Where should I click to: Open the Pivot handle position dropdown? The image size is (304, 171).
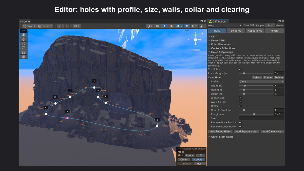[29, 26]
